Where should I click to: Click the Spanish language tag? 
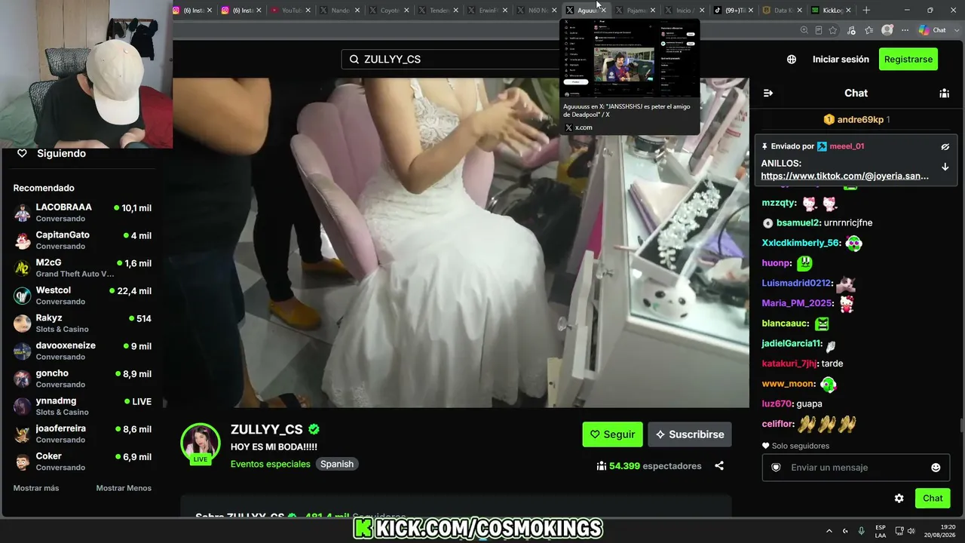(x=337, y=464)
